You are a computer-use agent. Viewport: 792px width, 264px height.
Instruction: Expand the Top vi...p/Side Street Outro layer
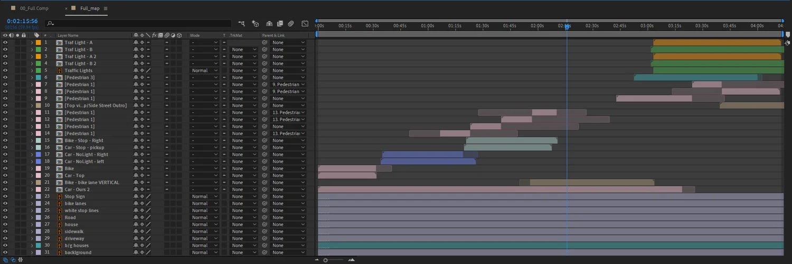(32, 105)
